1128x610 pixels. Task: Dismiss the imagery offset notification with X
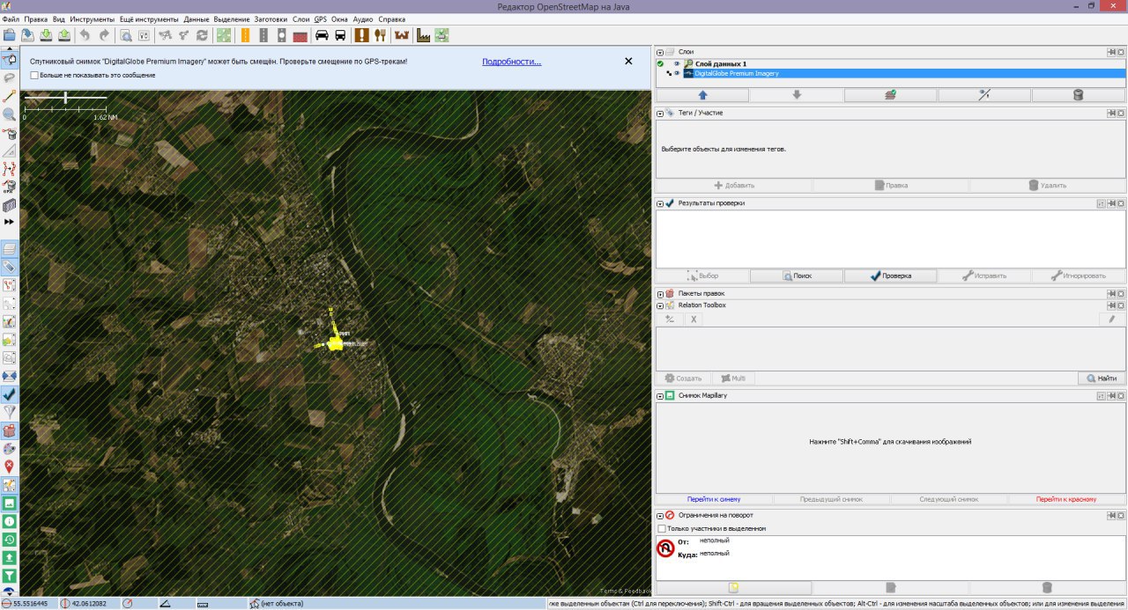click(x=628, y=61)
